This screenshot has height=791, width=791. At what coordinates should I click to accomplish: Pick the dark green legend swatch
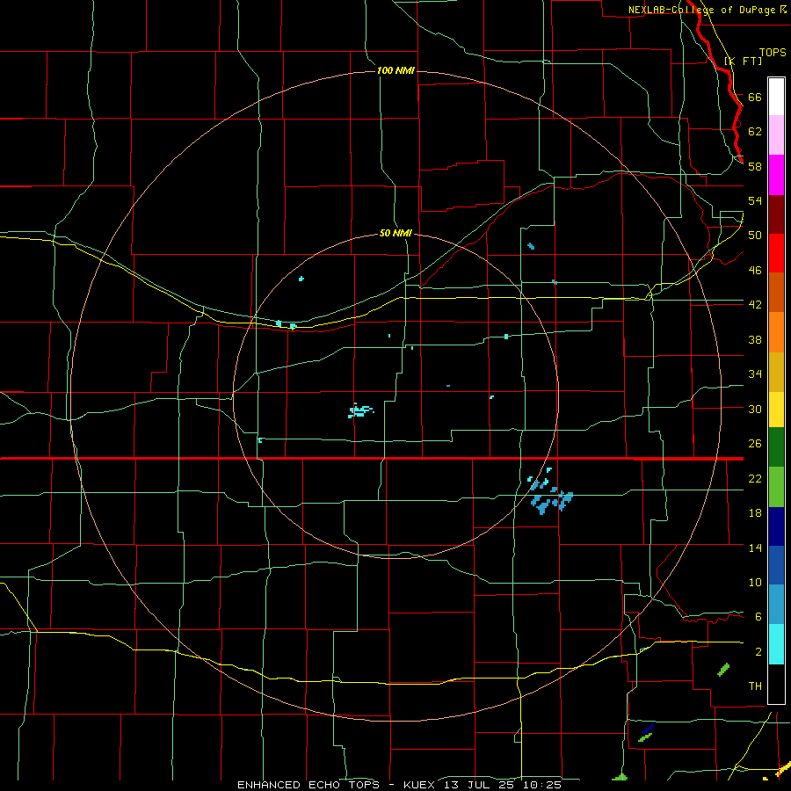click(x=776, y=447)
